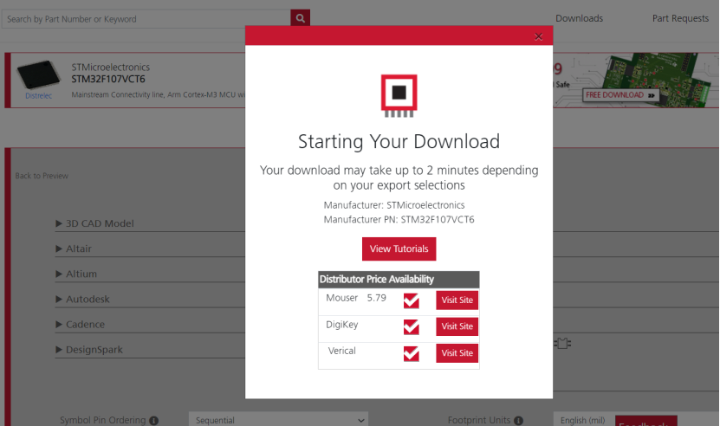Open the Downloads menu

coord(579,18)
